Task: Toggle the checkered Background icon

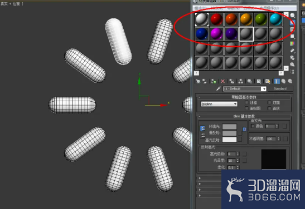Action: point(292,29)
